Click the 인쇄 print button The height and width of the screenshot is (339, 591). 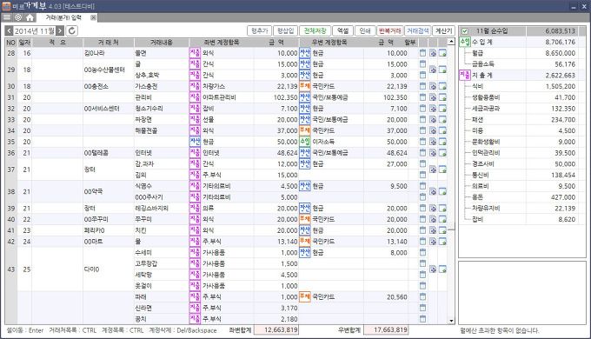click(x=365, y=31)
